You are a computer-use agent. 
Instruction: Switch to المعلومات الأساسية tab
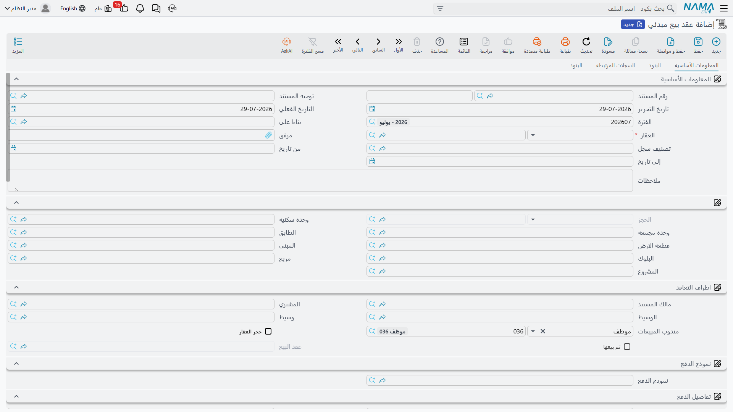696,66
